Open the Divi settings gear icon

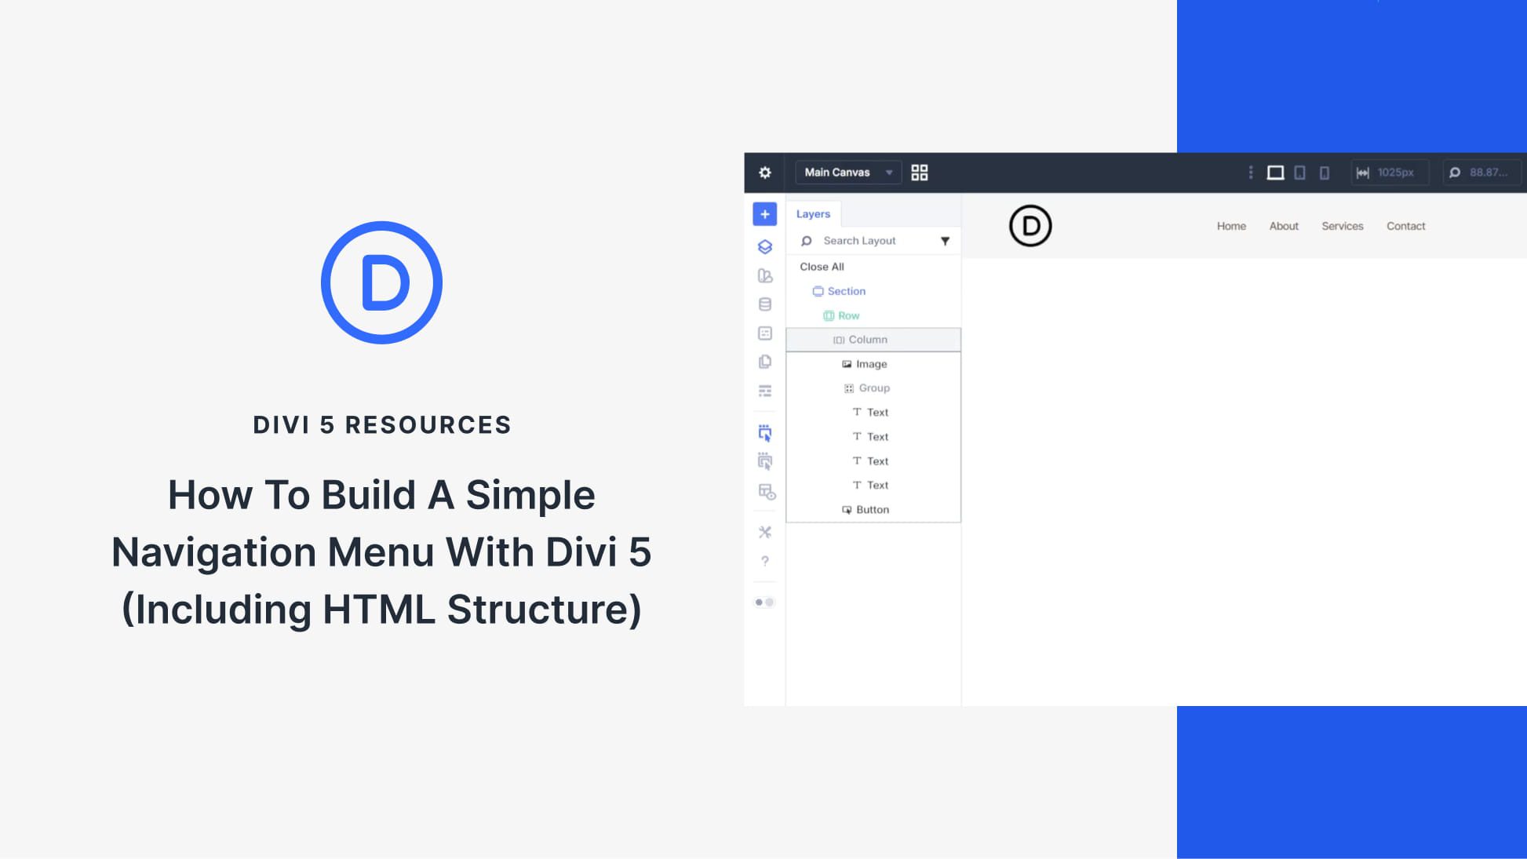[x=764, y=172]
